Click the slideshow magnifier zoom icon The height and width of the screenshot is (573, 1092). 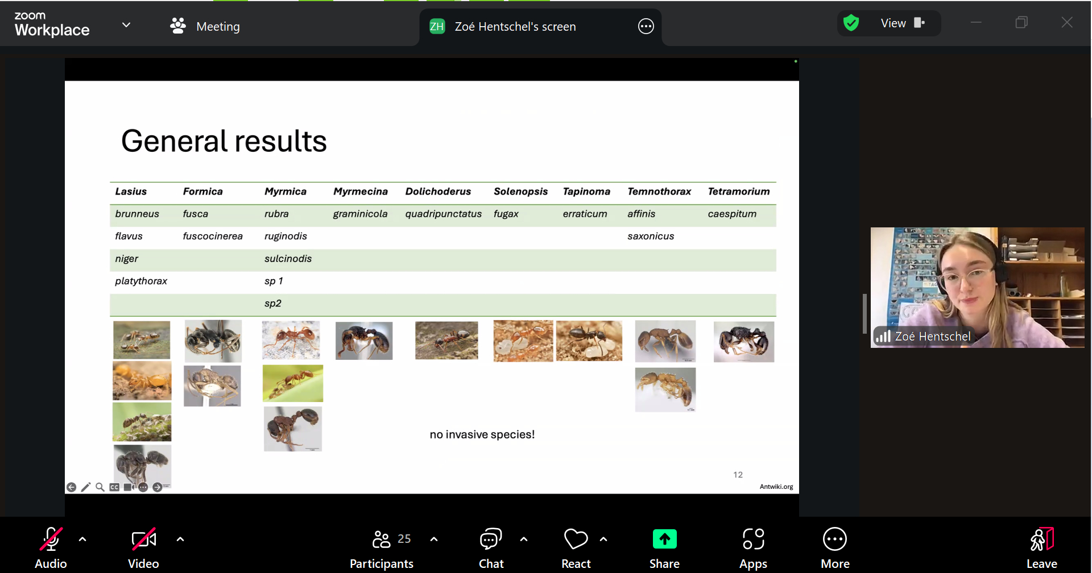(100, 487)
